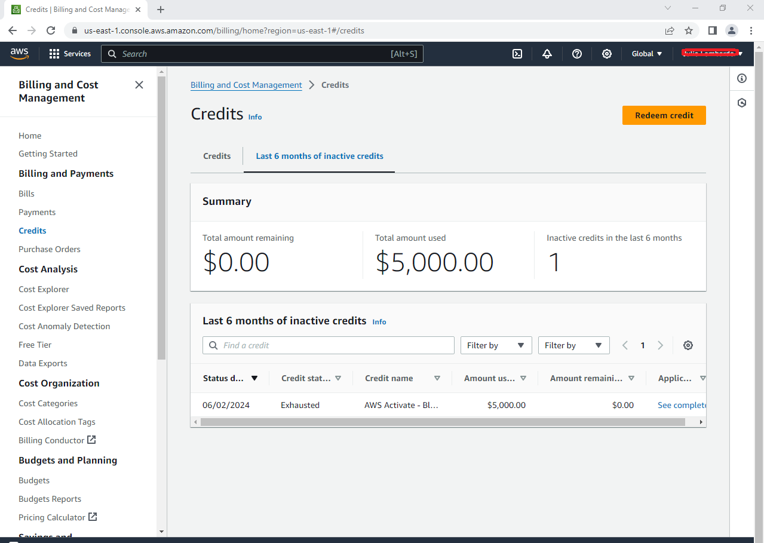Click the table horizontal scrollbar
764x543 pixels.
click(x=443, y=422)
